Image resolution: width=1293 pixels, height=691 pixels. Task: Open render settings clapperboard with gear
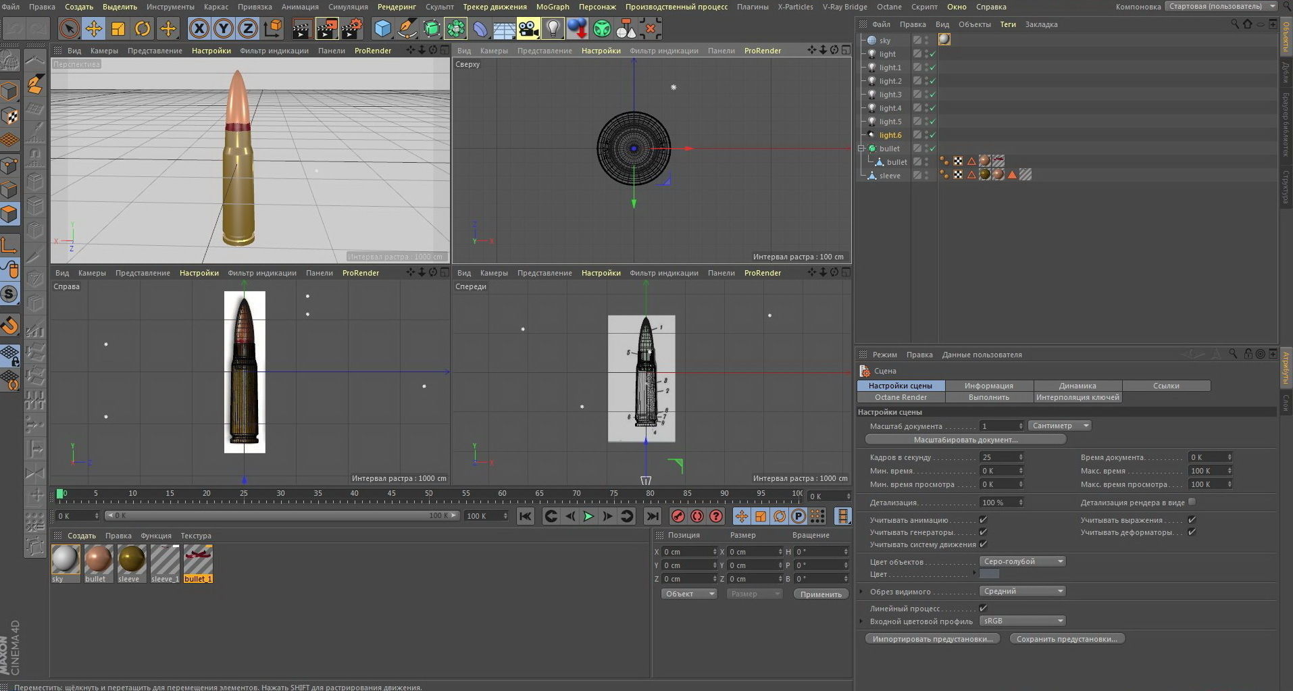[x=352, y=28]
